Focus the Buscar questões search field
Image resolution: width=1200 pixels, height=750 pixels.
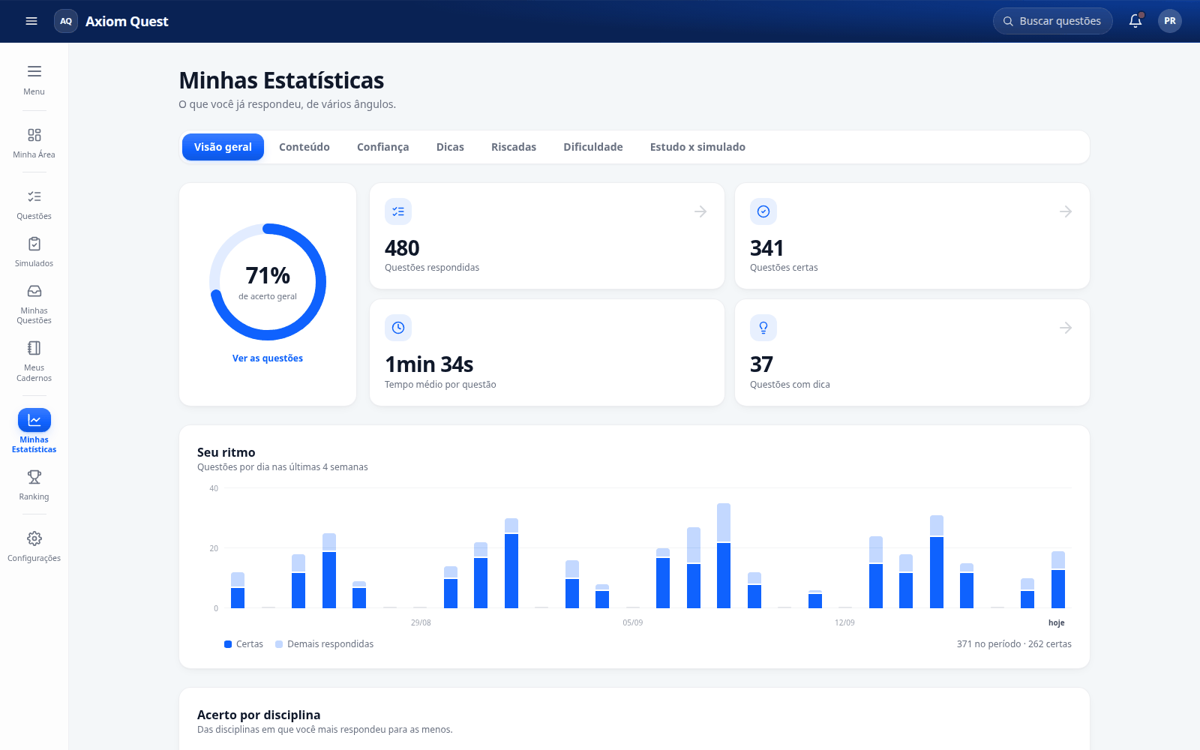pos(1053,21)
